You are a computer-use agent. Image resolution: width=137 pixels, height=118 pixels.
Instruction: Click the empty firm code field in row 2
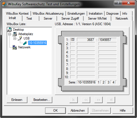coord(86,44)
